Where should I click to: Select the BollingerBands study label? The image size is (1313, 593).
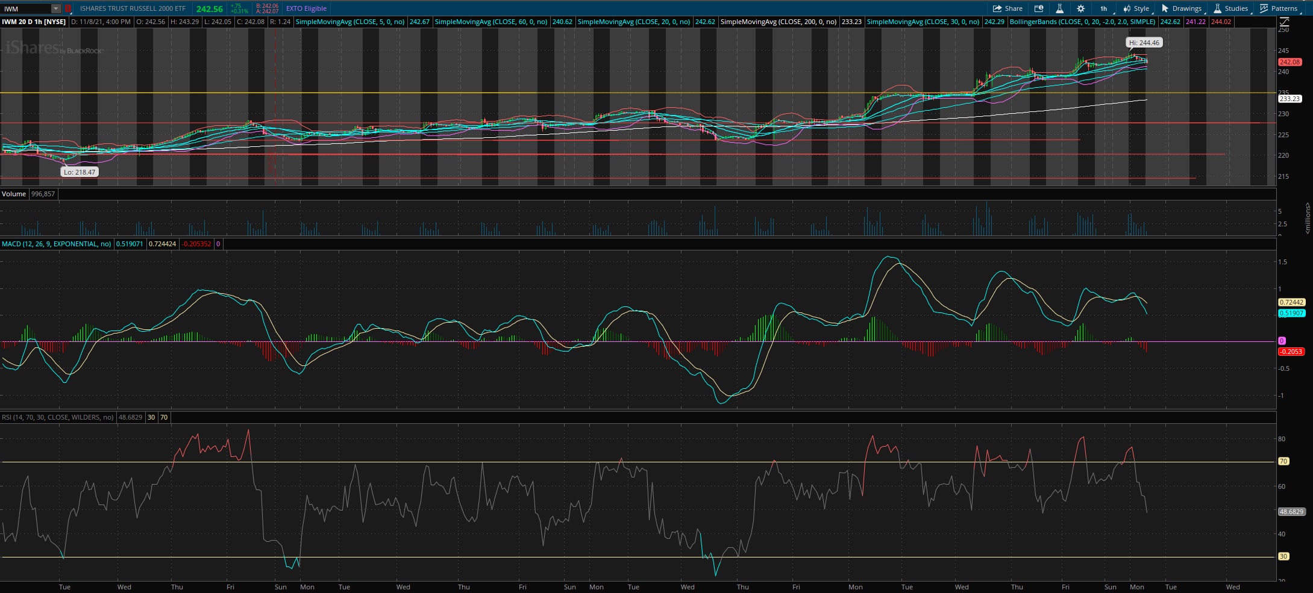tap(1082, 22)
